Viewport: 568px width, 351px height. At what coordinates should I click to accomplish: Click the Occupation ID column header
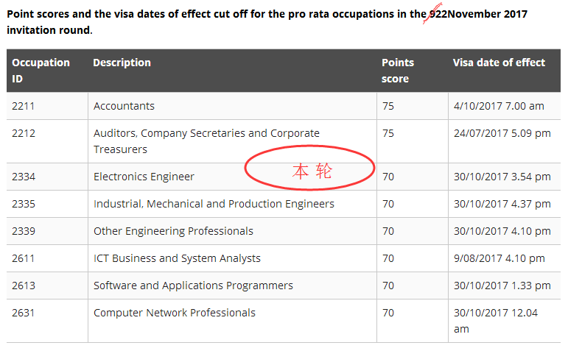tap(41, 70)
